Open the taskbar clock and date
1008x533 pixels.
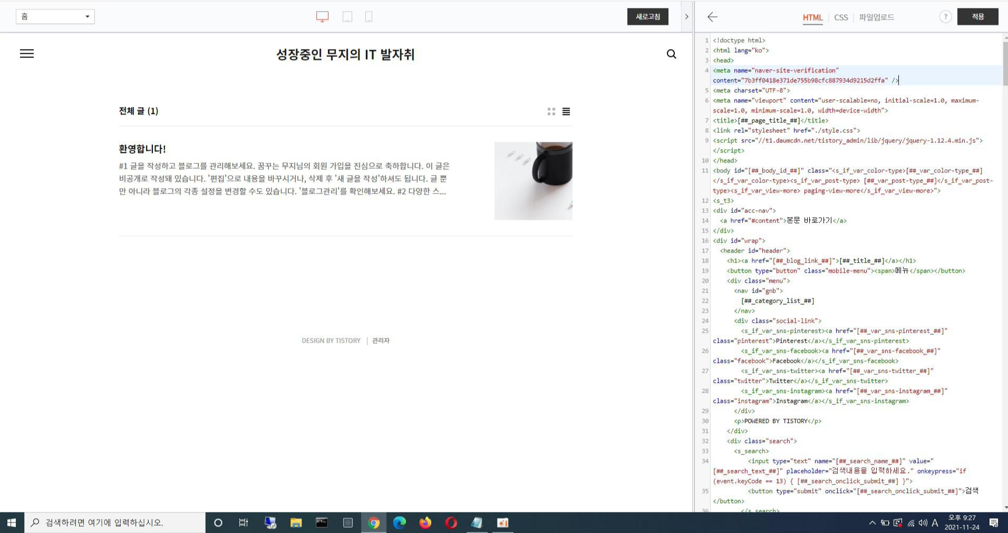(x=962, y=522)
